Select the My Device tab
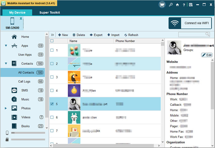Screen dimensions: 215x148 [17, 13]
